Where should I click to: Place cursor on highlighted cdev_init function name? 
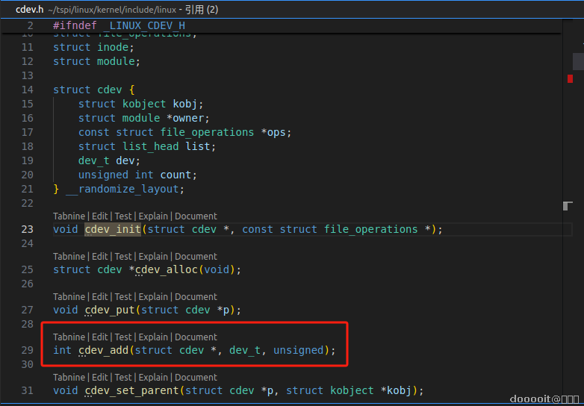coord(113,229)
